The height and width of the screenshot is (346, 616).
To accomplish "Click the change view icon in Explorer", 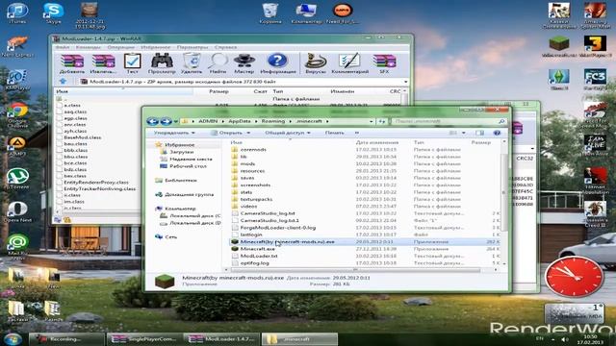I will coord(453,133).
